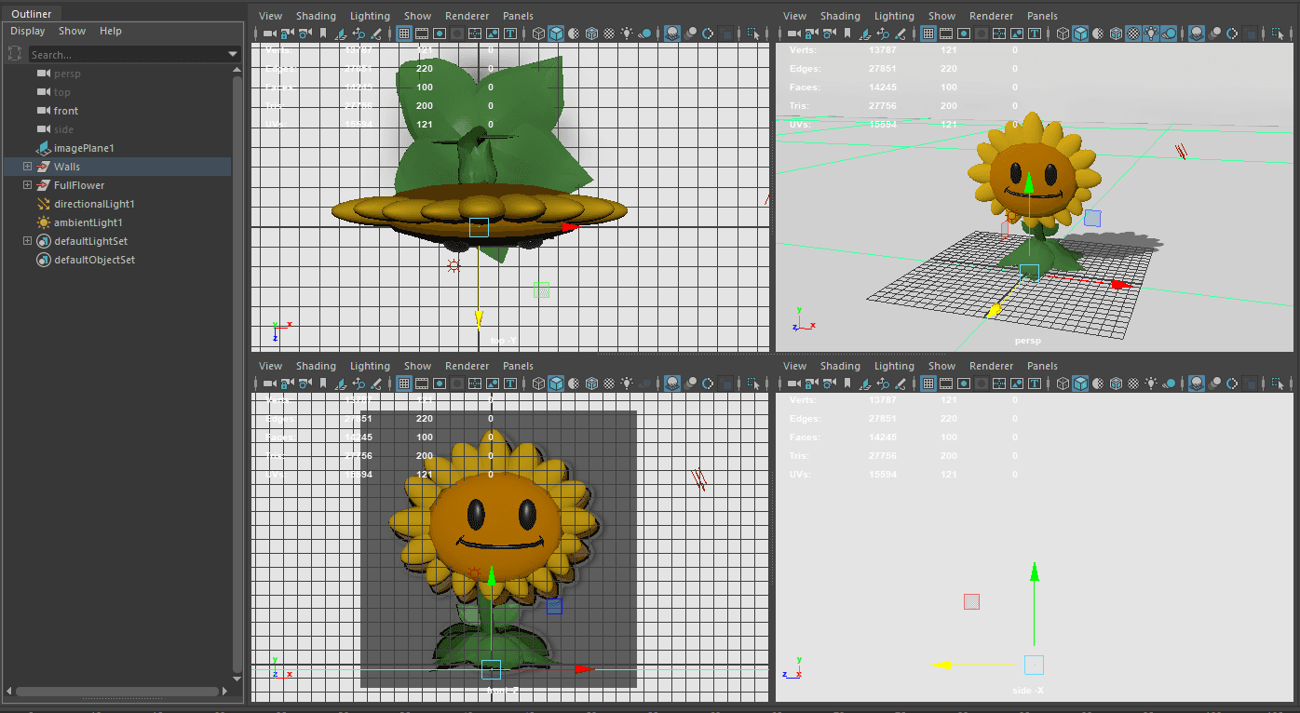Click Bookmarks icon in top view panel
The height and width of the screenshot is (713, 1300).
322,34
